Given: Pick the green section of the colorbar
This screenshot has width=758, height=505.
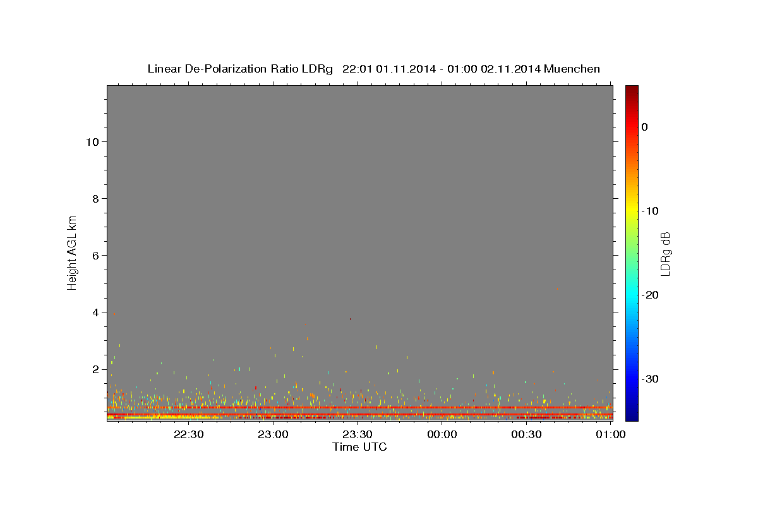Looking at the screenshot, I should click(x=632, y=252).
